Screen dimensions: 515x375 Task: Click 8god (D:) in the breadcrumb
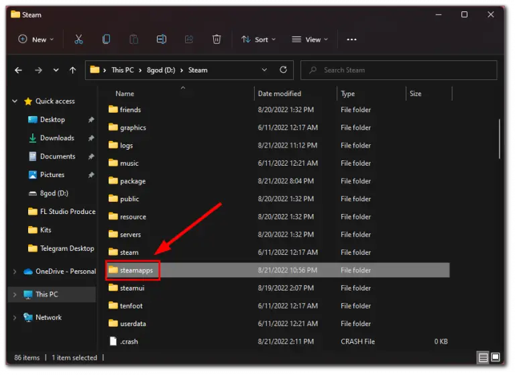click(161, 70)
